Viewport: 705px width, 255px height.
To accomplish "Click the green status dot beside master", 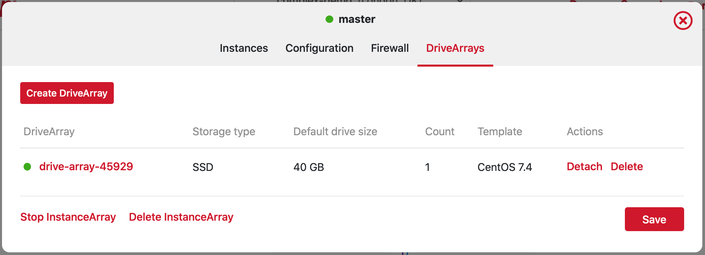I will pos(329,20).
